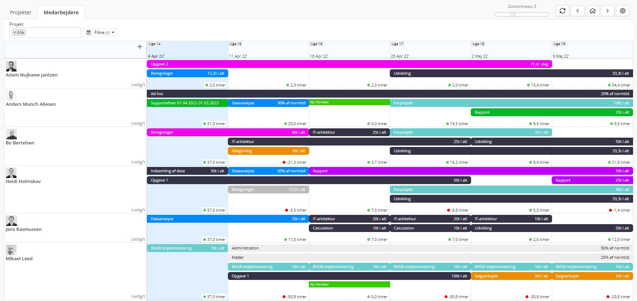Open Adam's magenta Opgave 2 bar

click(349, 64)
